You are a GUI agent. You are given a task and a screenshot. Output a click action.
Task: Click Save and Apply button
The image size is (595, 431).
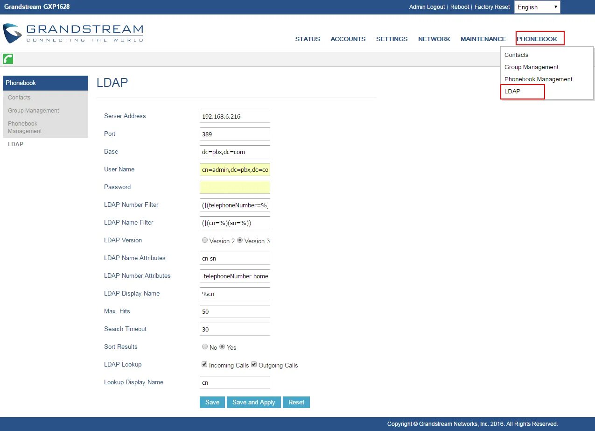pyautogui.click(x=254, y=403)
